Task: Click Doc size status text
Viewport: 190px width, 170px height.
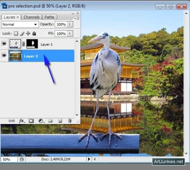Action: (x=56, y=159)
